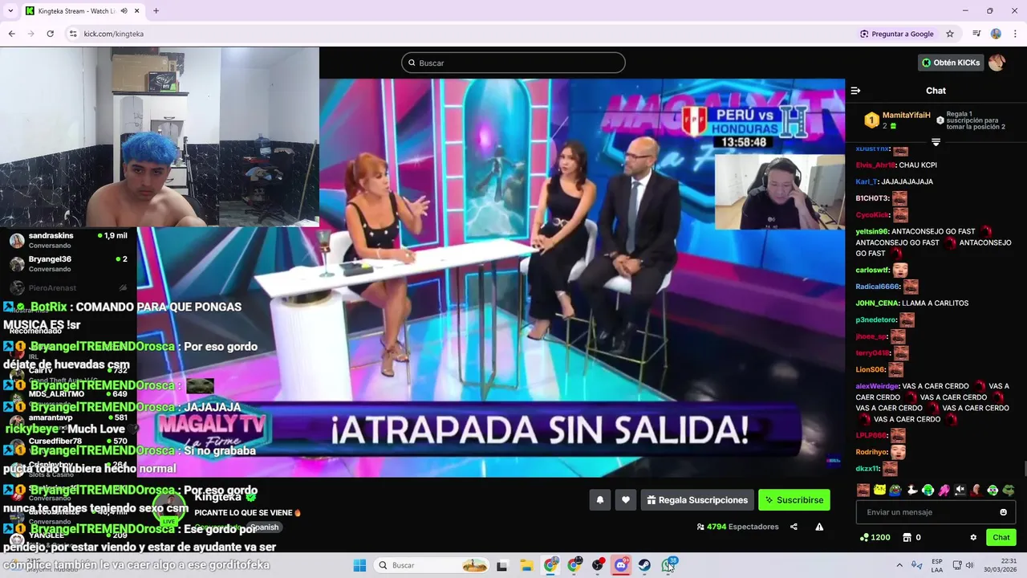Viewport: 1027px width, 578px height.
Task: Open the emoji picker in message box
Action: coord(1003,512)
